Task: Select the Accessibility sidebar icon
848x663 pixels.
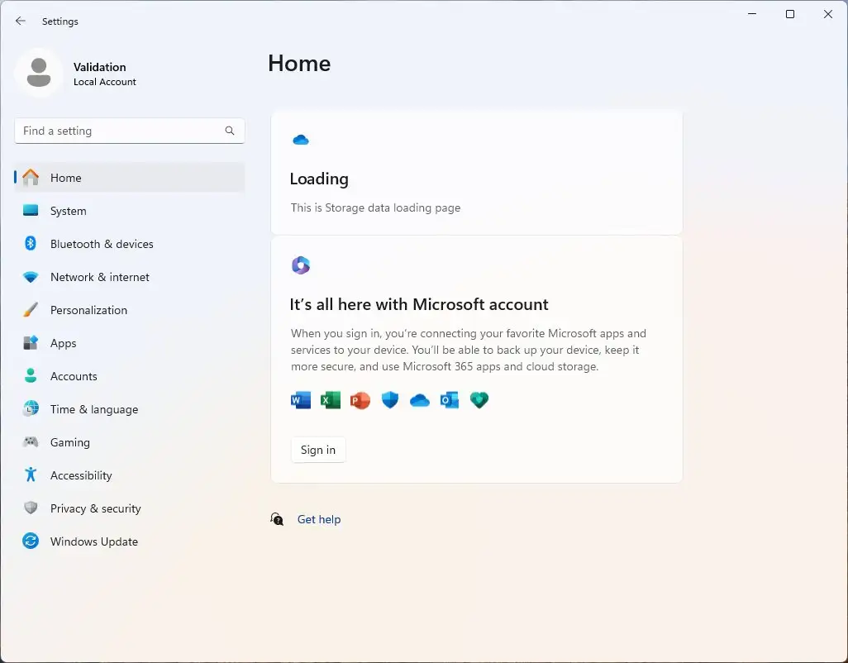Action: click(x=30, y=475)
